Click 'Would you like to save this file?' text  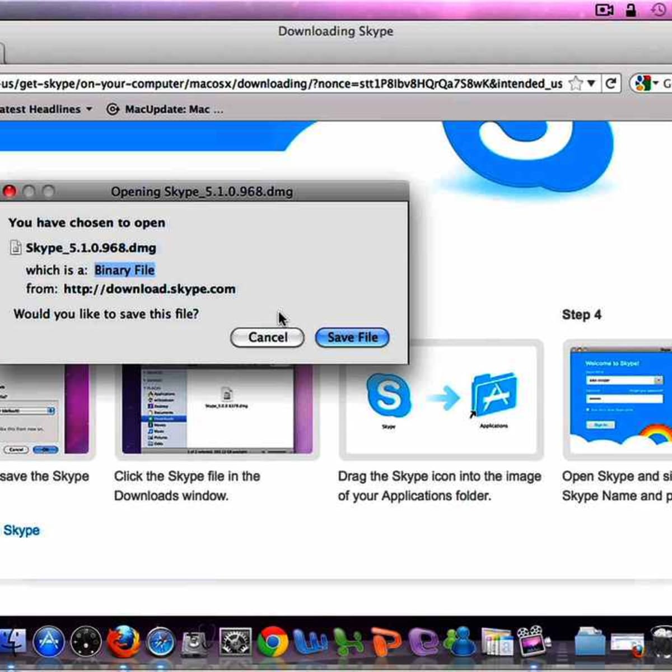pyautogui.click(x=106, y=314)
